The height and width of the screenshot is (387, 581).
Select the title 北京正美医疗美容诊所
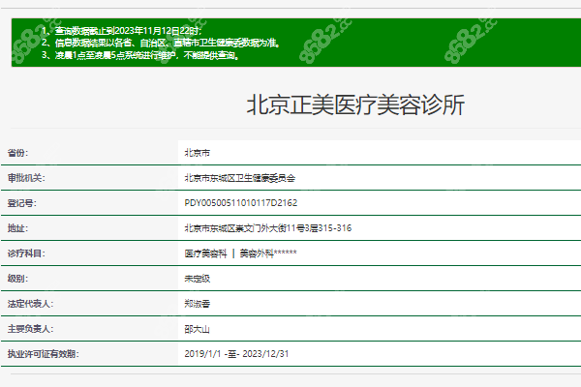[355, 104]
